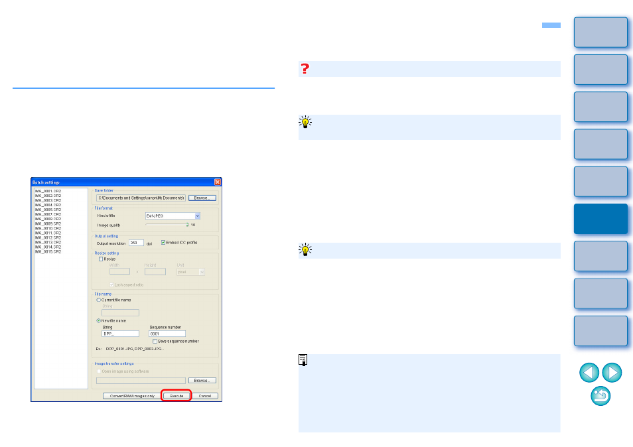Click the resize Height field
Screen dimensions: 633x447
(x=155, y=272)
